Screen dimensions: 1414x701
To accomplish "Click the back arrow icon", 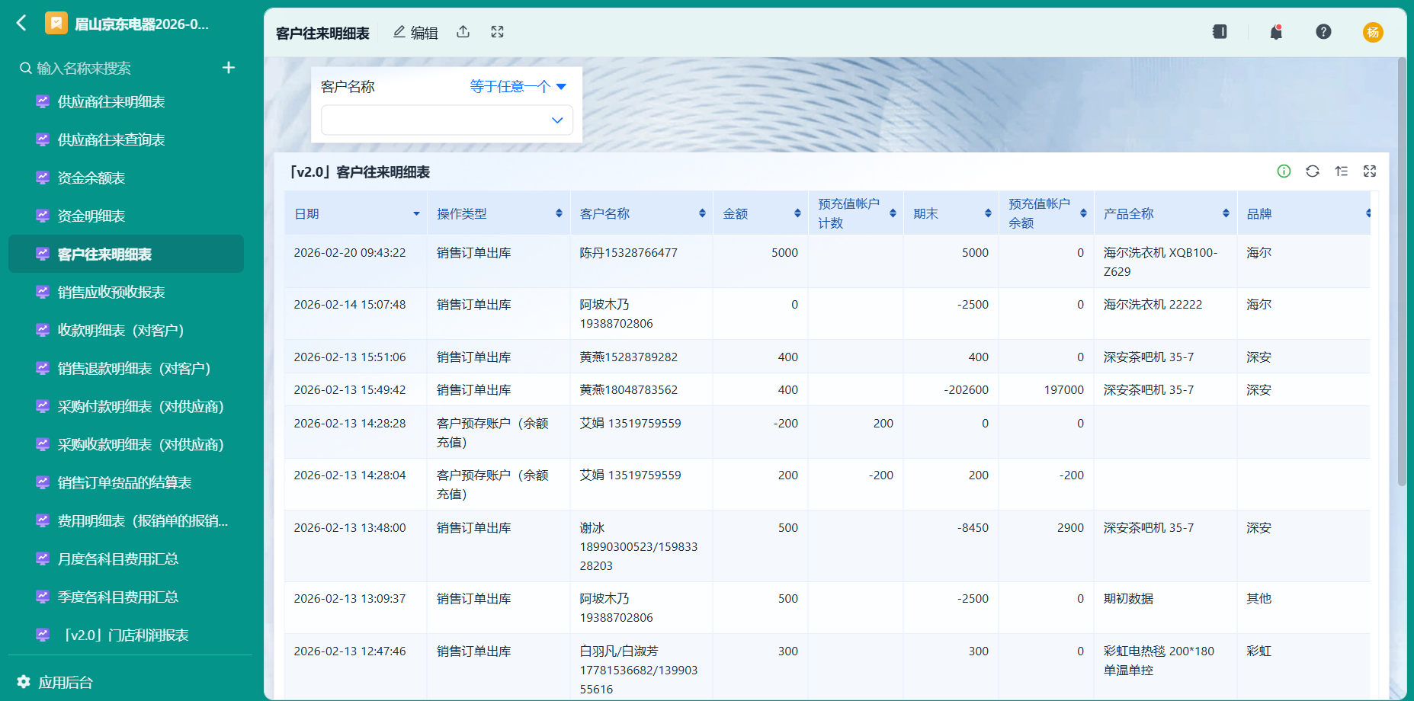I will 21,23.
